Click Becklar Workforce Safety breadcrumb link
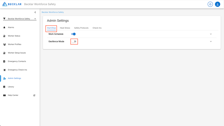This screenshot has width=224, height=126. (53, 12)
